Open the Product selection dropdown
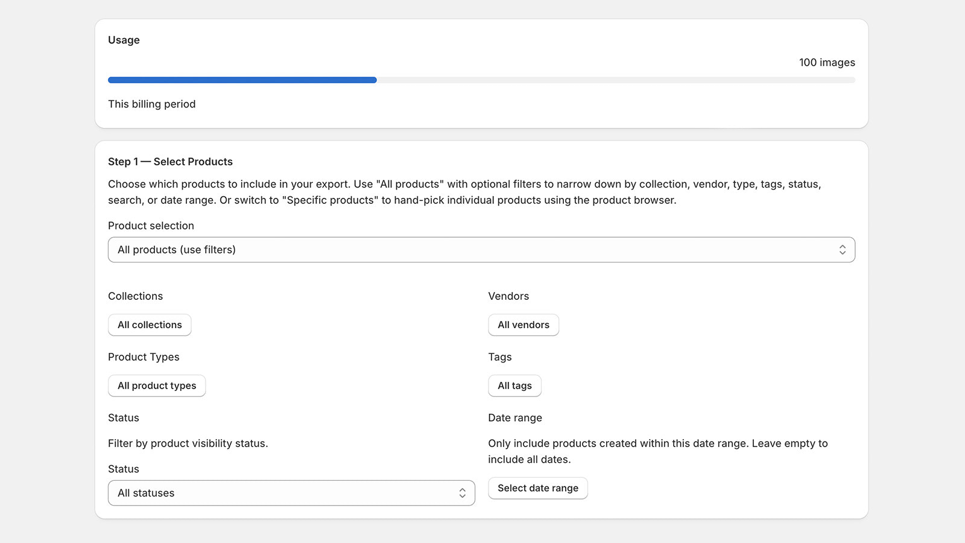Viewport: 965px width, 543px height. click(x=481, y=250)
